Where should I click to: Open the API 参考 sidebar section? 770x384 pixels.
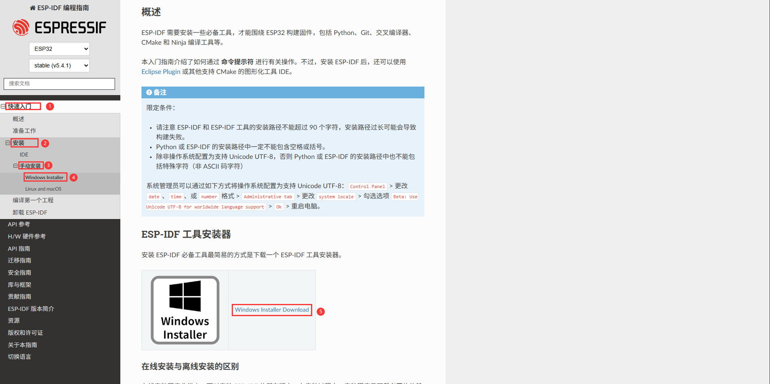tap(19, 224)
